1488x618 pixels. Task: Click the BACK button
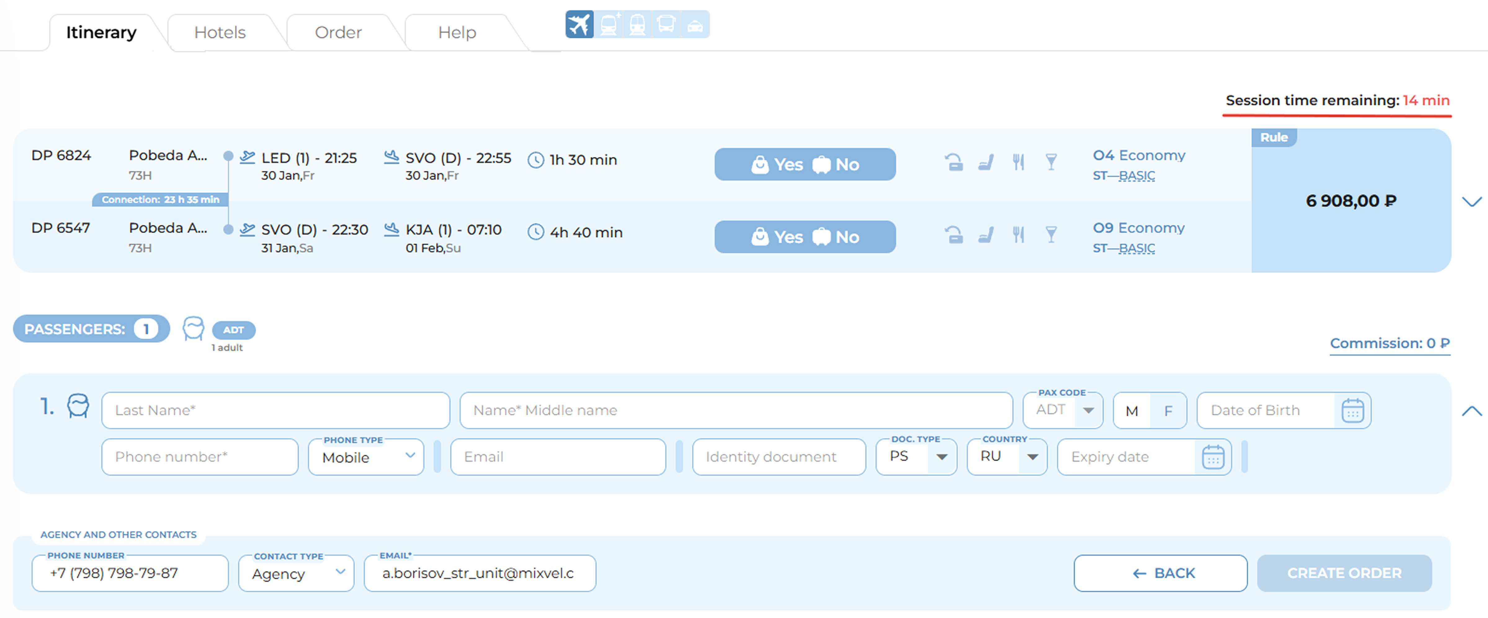[x=1160, y=573]
